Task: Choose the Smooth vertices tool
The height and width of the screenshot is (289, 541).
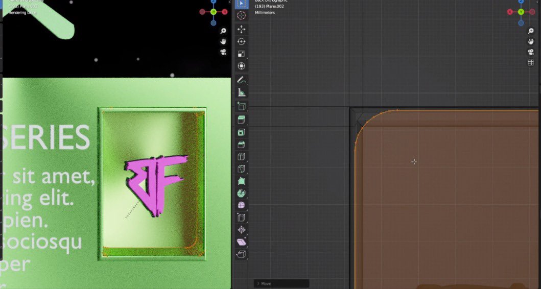Action: 241,205
